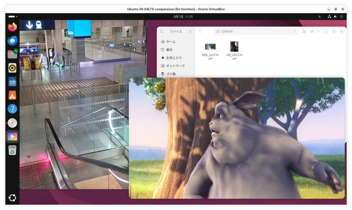Select ゴミ箱 in the Files sidebar
The width and height of the screenshot is (352, 210).
pos(176,74)
